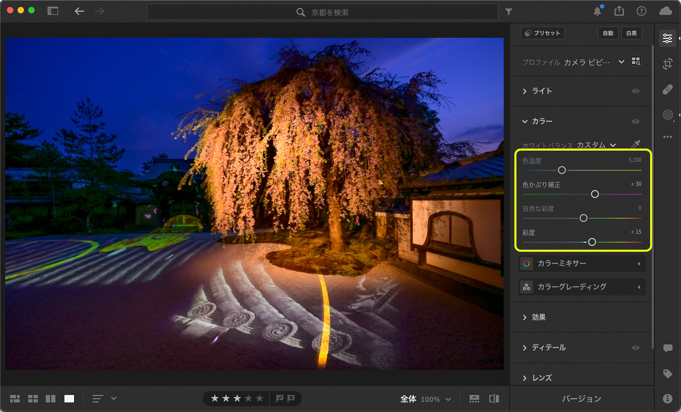Open the help question mark icon
681x412 pixels.
click(x=642, y=11)
